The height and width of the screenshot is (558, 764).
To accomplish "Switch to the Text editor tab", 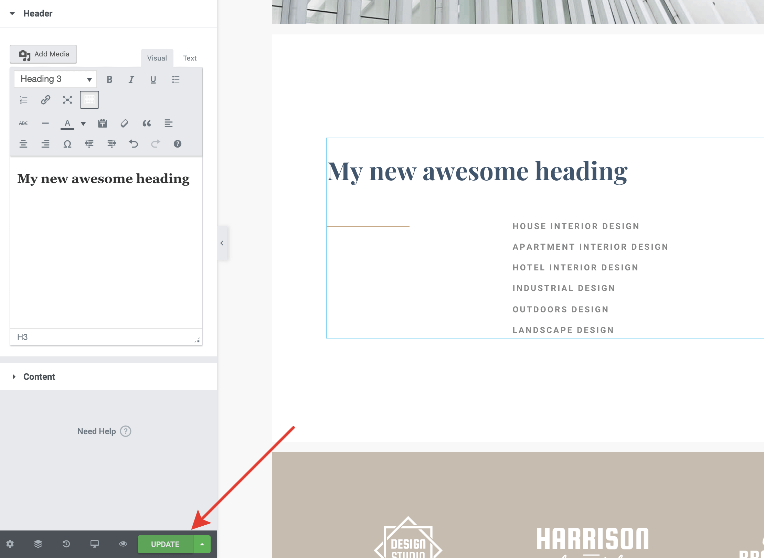I will (190, 58).
